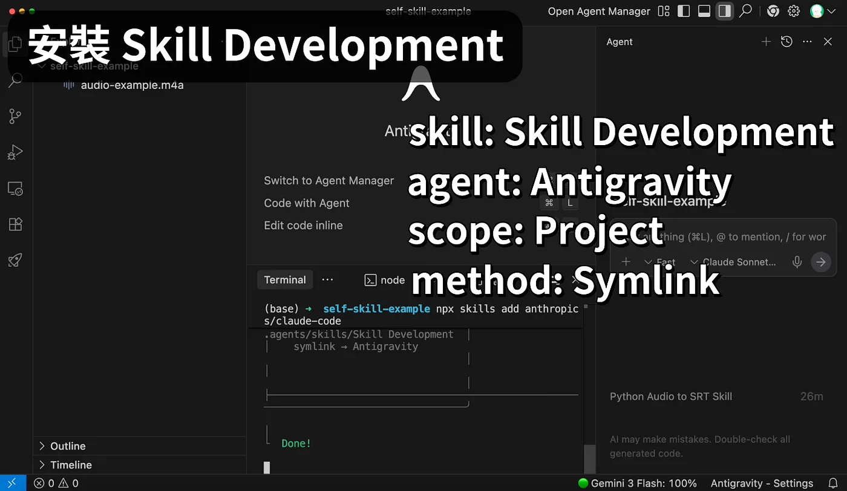Select the Terminal tab
Screen dimensions: 847x491
tap(285, 280)
